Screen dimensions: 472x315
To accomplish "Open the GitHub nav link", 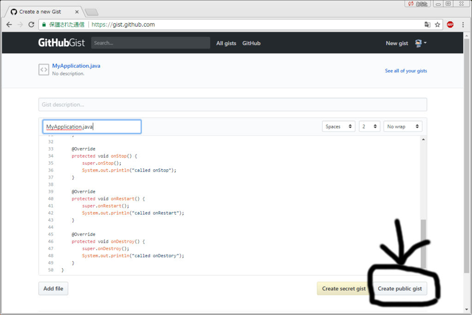I will pyautogui.click(x=251, y=43).
